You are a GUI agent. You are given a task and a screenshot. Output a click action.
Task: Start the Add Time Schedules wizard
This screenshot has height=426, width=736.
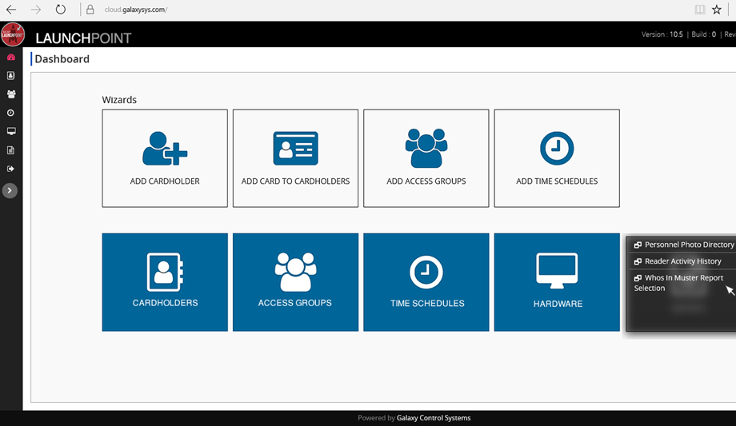click(557, 158)
